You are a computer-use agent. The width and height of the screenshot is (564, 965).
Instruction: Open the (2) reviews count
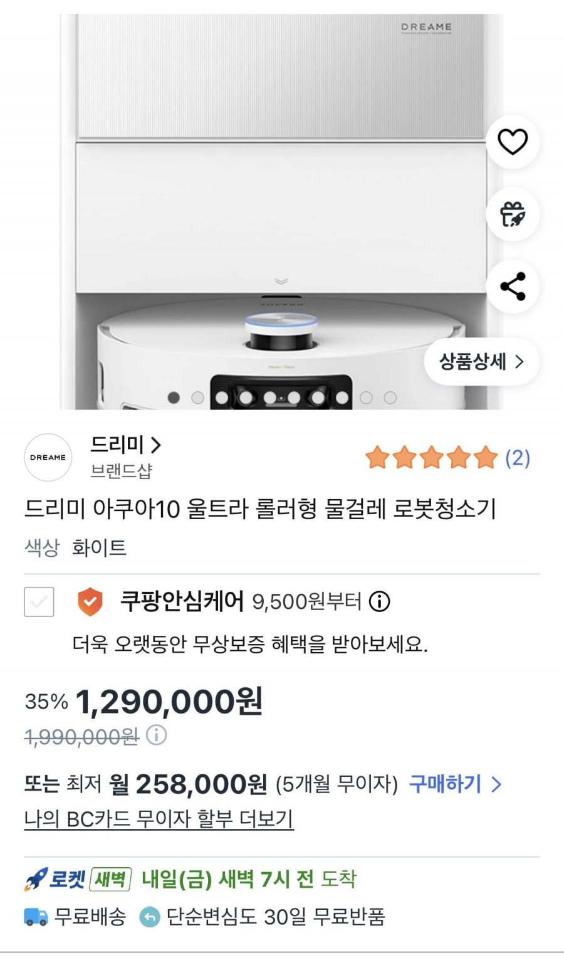(x=518, y=458)
